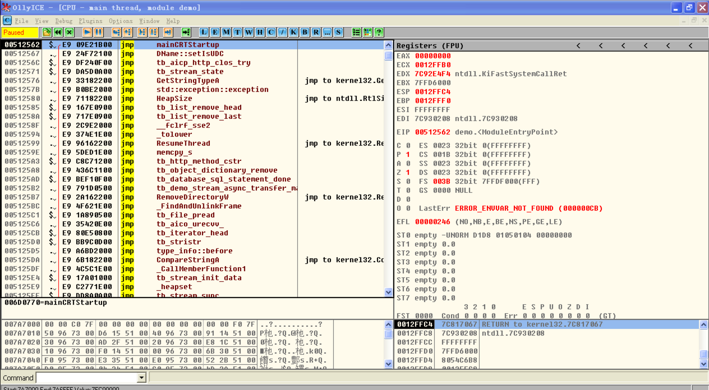Open the CPU window system menu icon

click(x=7, y=21)
